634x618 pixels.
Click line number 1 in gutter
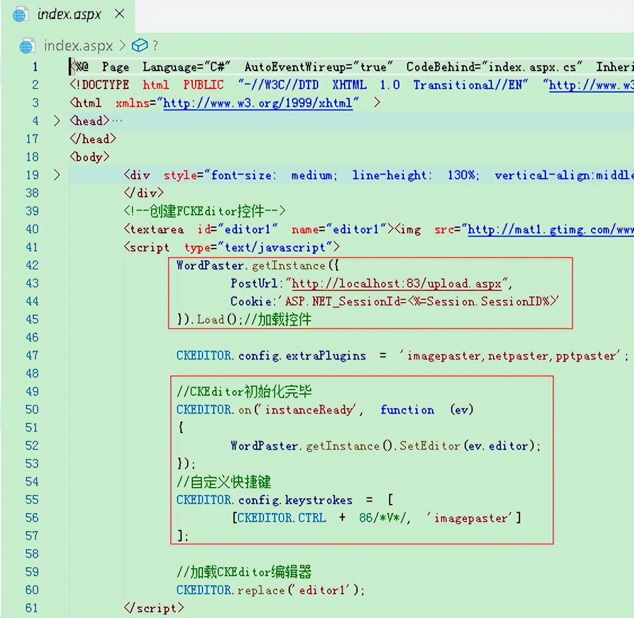coord(35,67)
